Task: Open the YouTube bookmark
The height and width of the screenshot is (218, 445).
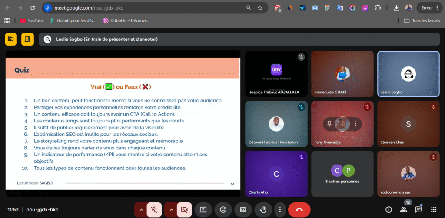Action: (x=32, y=20)
